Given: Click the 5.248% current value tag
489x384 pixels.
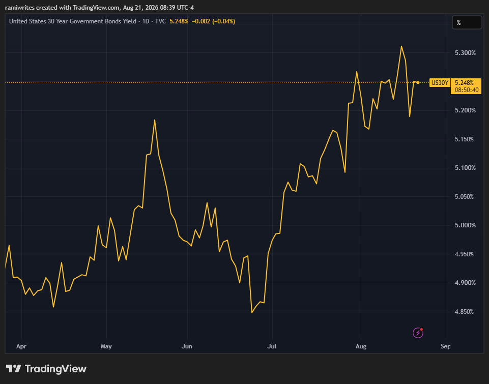Looking at the screenshot, I should (x=464, y=82).
